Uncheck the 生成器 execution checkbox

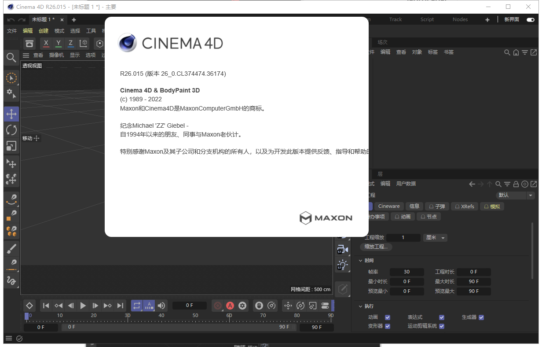(481, 317)
